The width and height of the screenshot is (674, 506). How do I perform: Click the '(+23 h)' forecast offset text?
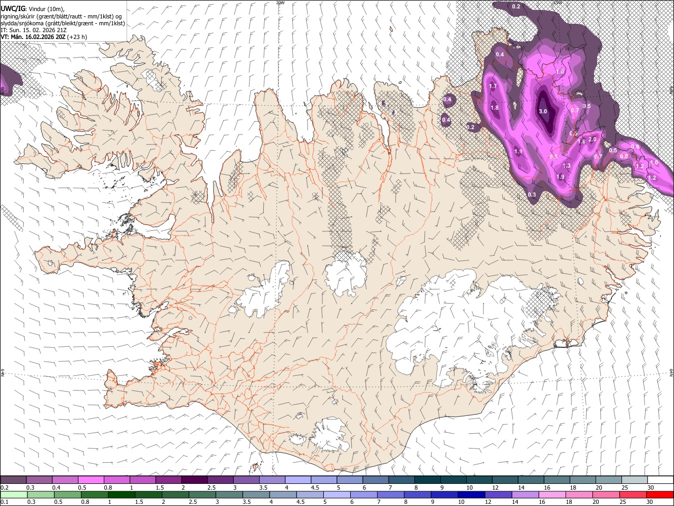point(77,37)
